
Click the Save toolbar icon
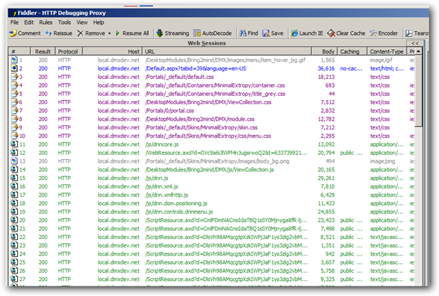coord(265,34)
